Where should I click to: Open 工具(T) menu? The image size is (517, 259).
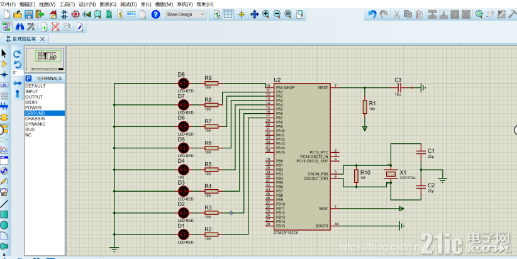click(67, 4)
